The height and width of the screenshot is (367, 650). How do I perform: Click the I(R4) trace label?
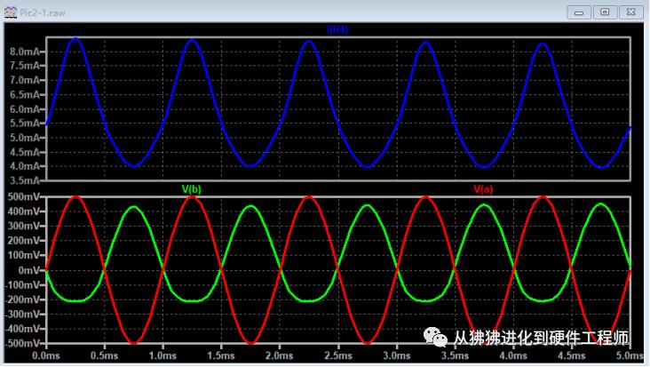(x=337, y=29)
